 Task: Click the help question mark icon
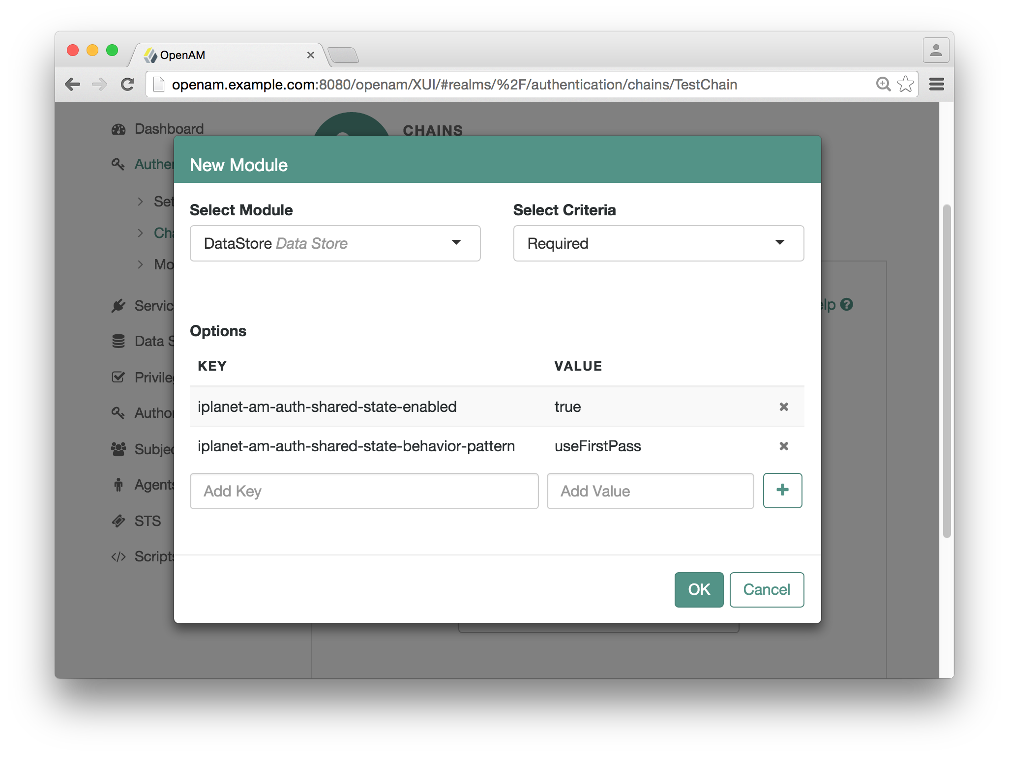point(846,305)
